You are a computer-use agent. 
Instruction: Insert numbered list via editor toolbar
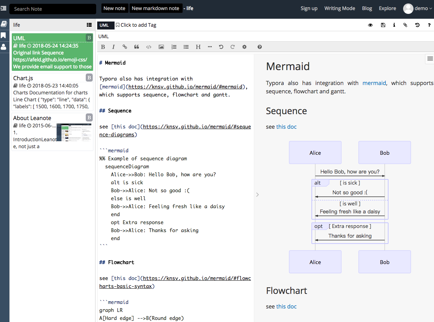[x=174, y=47]
